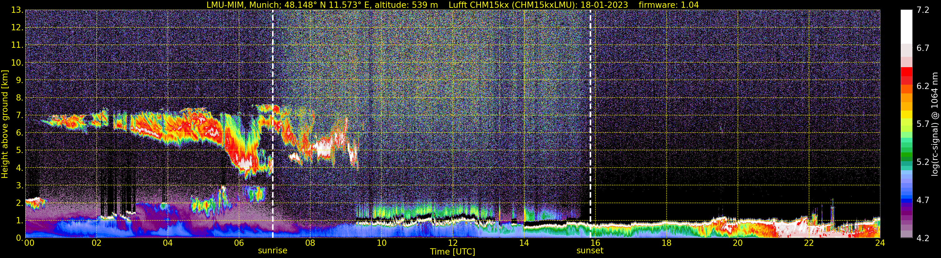The image size is (941, 258).
Task: Click the firmware: 1.04 text in the title
Action: [x=668, y=5]
